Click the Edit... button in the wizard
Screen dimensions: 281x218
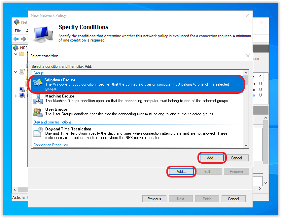[209, 172]
